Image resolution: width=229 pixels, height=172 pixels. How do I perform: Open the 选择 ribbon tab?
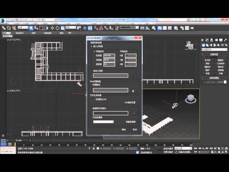pos(34,33)
